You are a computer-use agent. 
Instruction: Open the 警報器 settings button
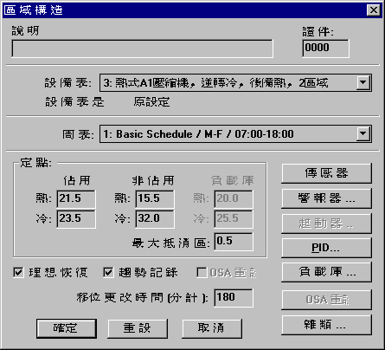click(326, 198)
